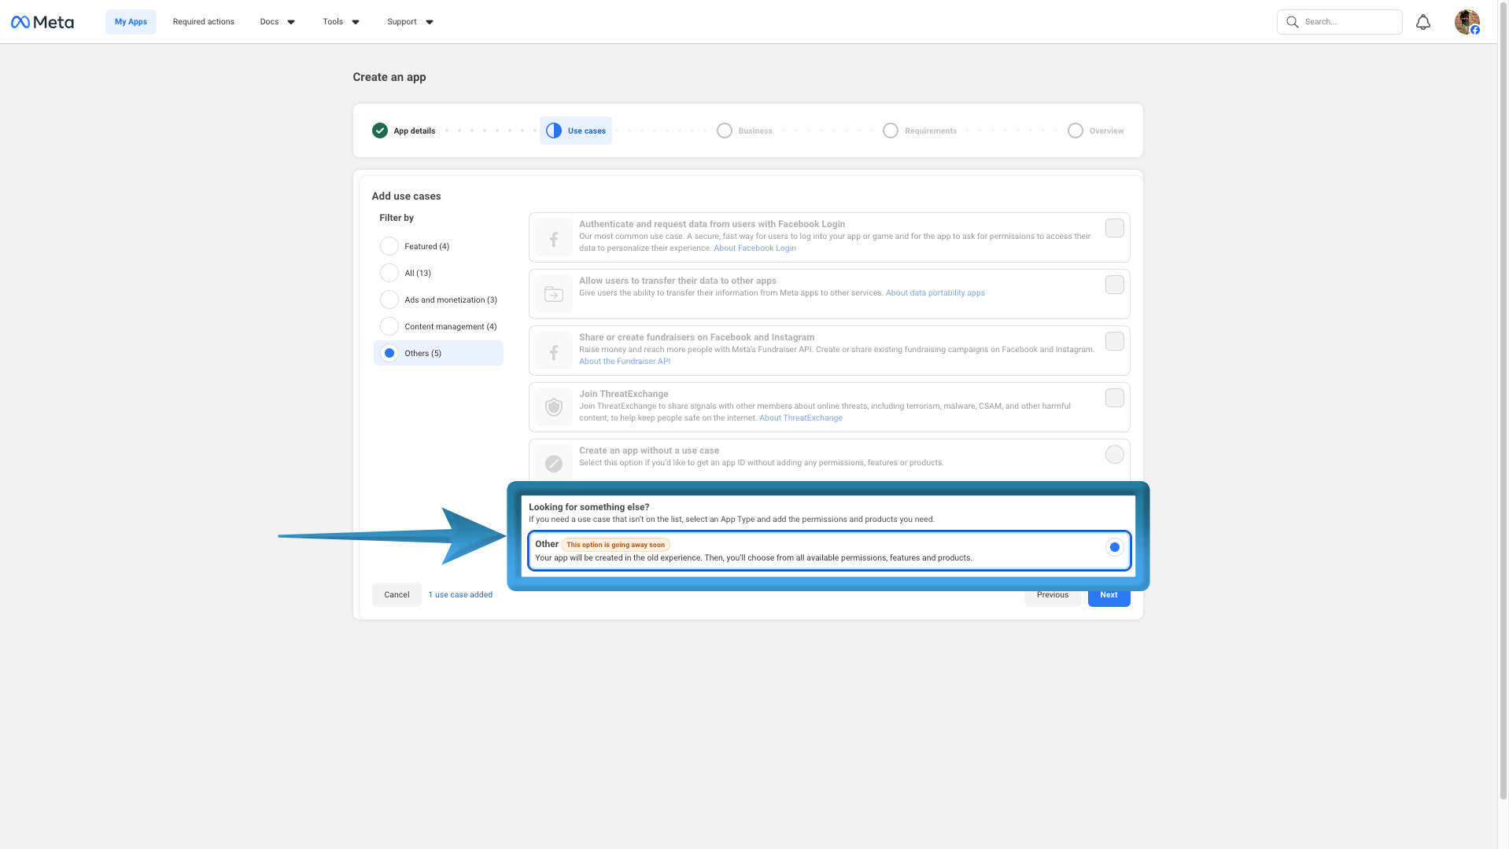Open the notifications bell
The width and height of the screenshot is (1509, 849).
point(1422,22)
